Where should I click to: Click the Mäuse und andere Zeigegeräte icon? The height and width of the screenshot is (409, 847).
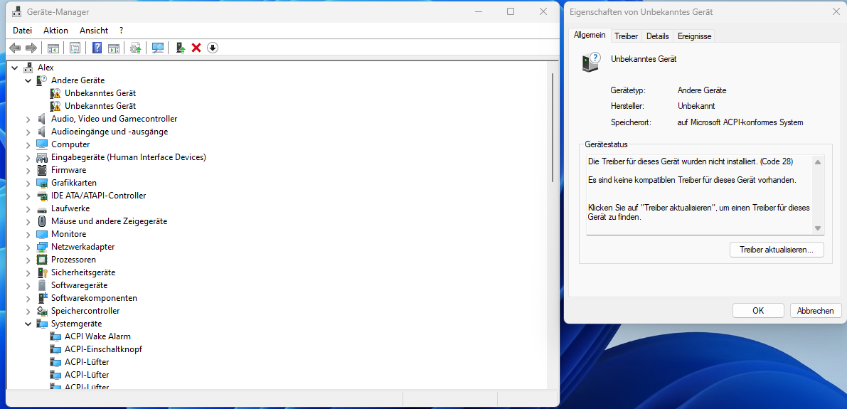pos(42,221)
